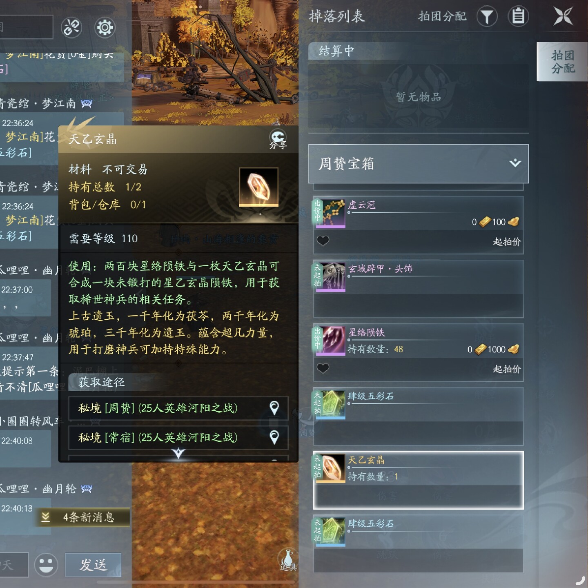This screenshot has width=588, height=588.
Task: Open the emoji smiley picker
Action: [46, 565]
